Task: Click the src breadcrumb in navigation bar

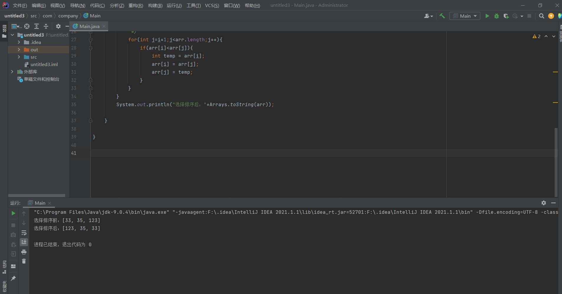Action: coord(34,16)
